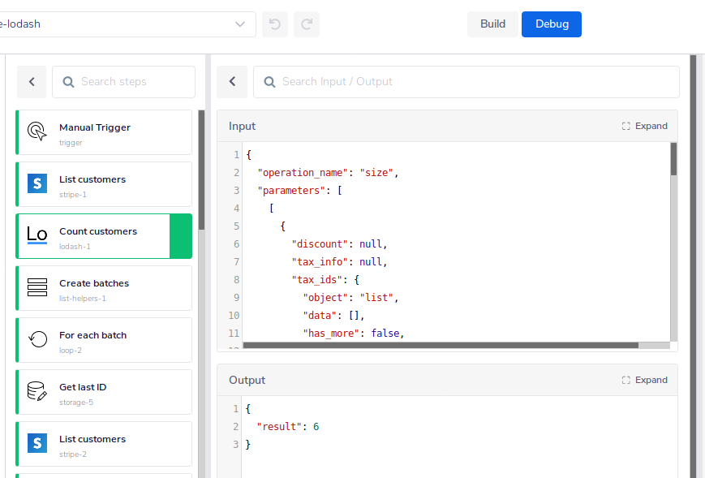Image resolution: width=705 pixels, height=478 pixels.
Task: Click the Manual Trigger cursor icon
Action: point(37,132)
